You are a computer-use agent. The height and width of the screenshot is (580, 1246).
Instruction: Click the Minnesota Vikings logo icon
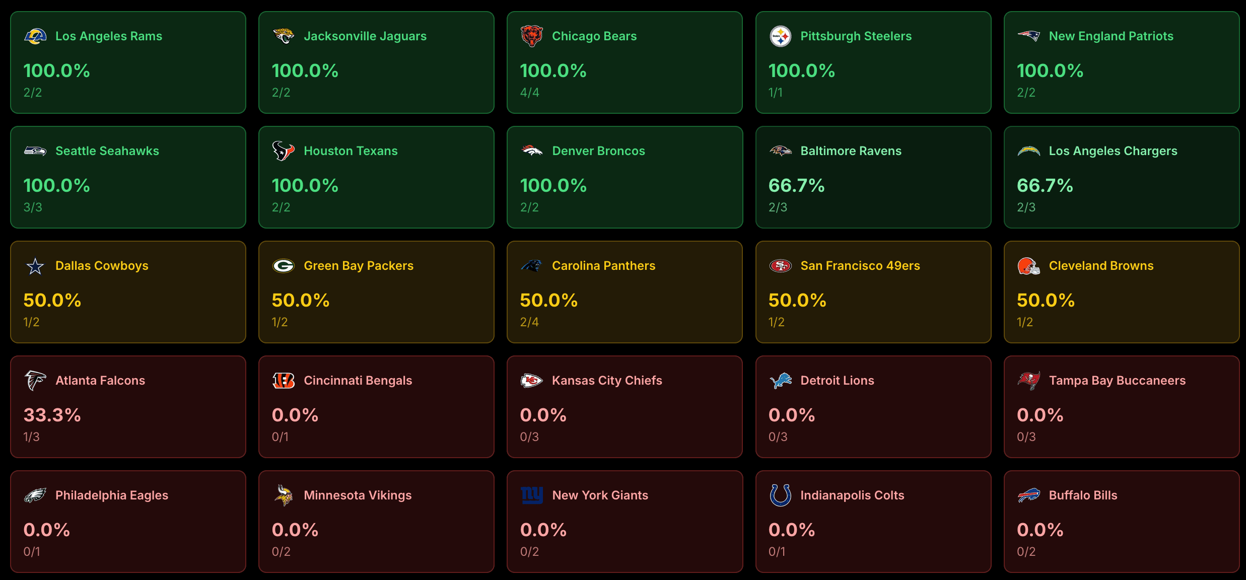(x=283, y=495)
